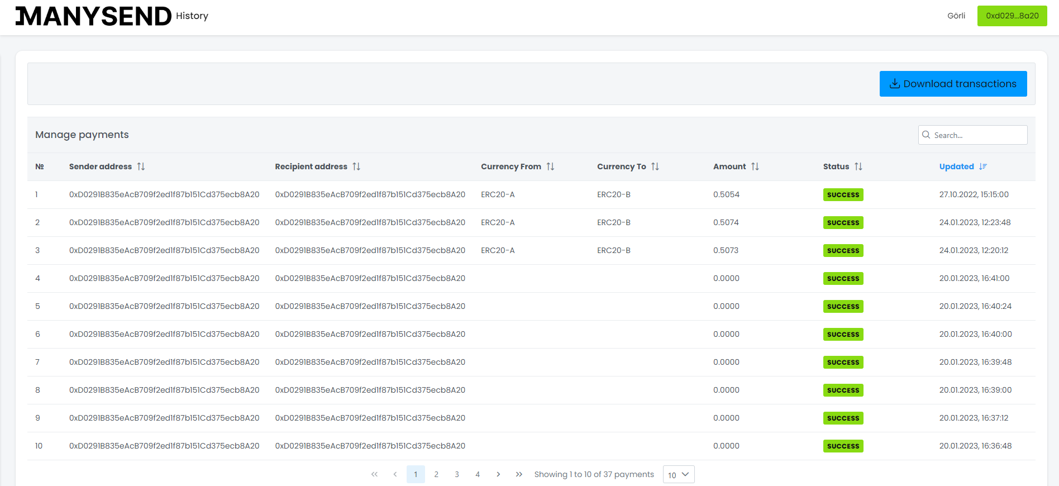Select page 2 in paginator
Viewport: 1059px width, 486px height.
[x=436, y=474]
